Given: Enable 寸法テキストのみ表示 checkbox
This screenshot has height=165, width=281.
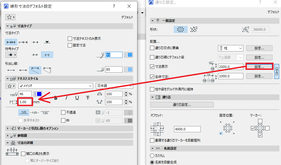Looking at the screenshot, I should (x=70, y=39).
